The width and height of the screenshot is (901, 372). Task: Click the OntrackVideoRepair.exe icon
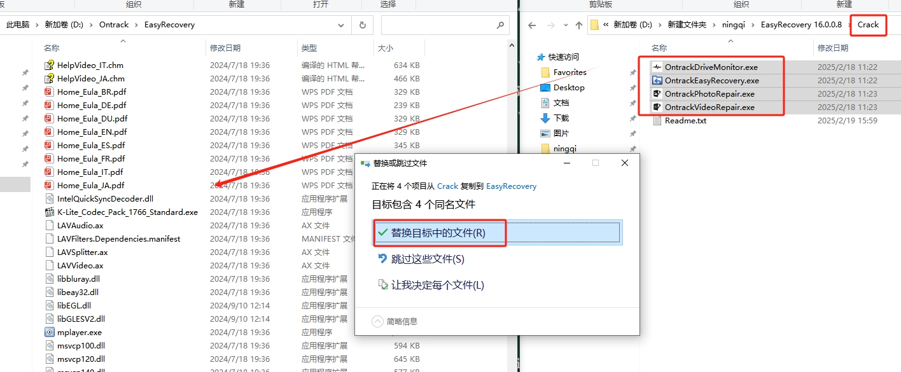coord(657,107)
